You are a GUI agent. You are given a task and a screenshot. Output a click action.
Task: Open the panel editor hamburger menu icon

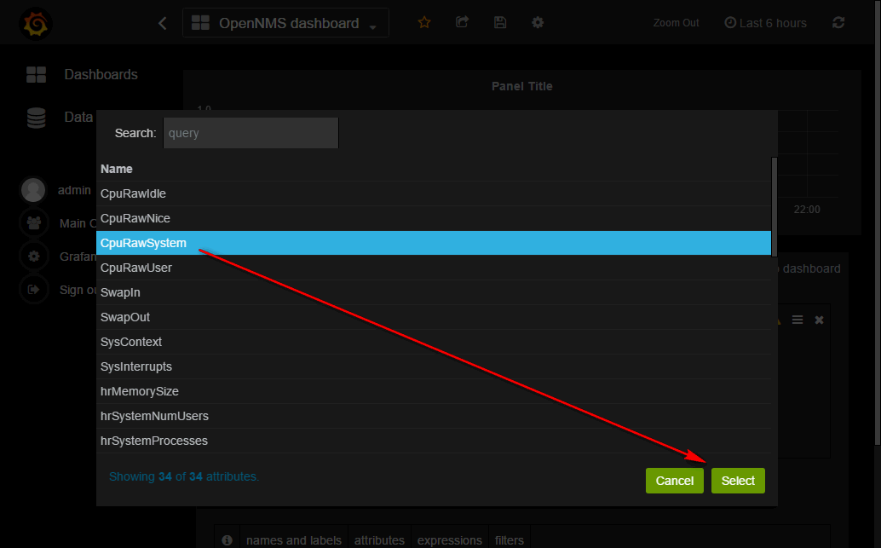pos(798,320)
